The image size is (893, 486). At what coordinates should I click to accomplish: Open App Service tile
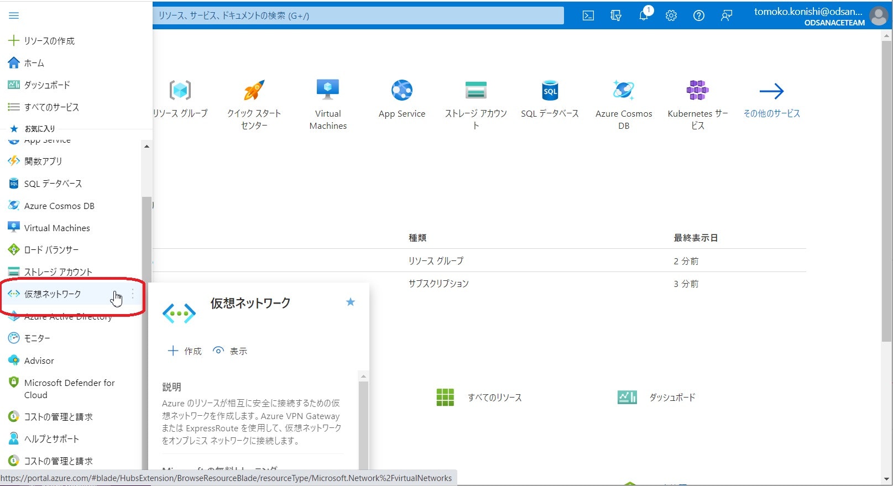402,100
